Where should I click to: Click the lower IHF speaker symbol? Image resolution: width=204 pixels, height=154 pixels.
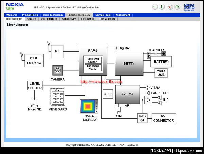click(160, 103)
